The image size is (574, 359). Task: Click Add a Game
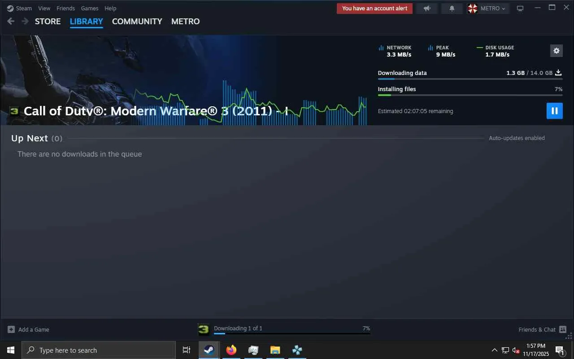[x=34, y=329]
